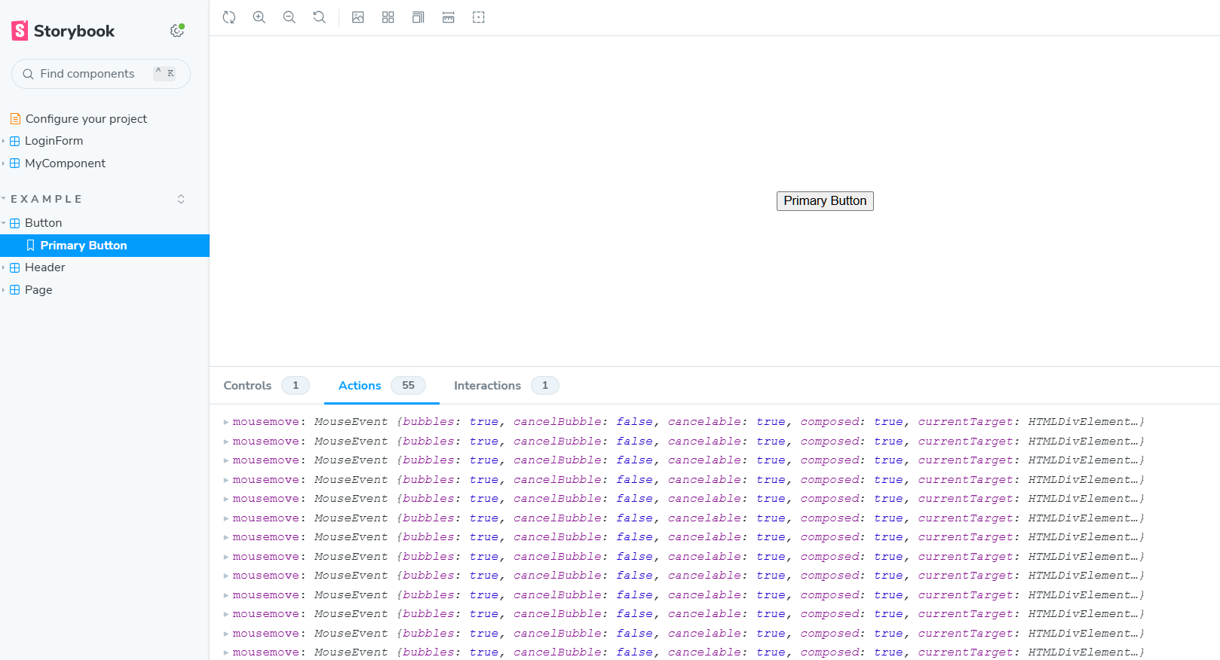Open the Storybook settings gear menu

click(177, 31)
